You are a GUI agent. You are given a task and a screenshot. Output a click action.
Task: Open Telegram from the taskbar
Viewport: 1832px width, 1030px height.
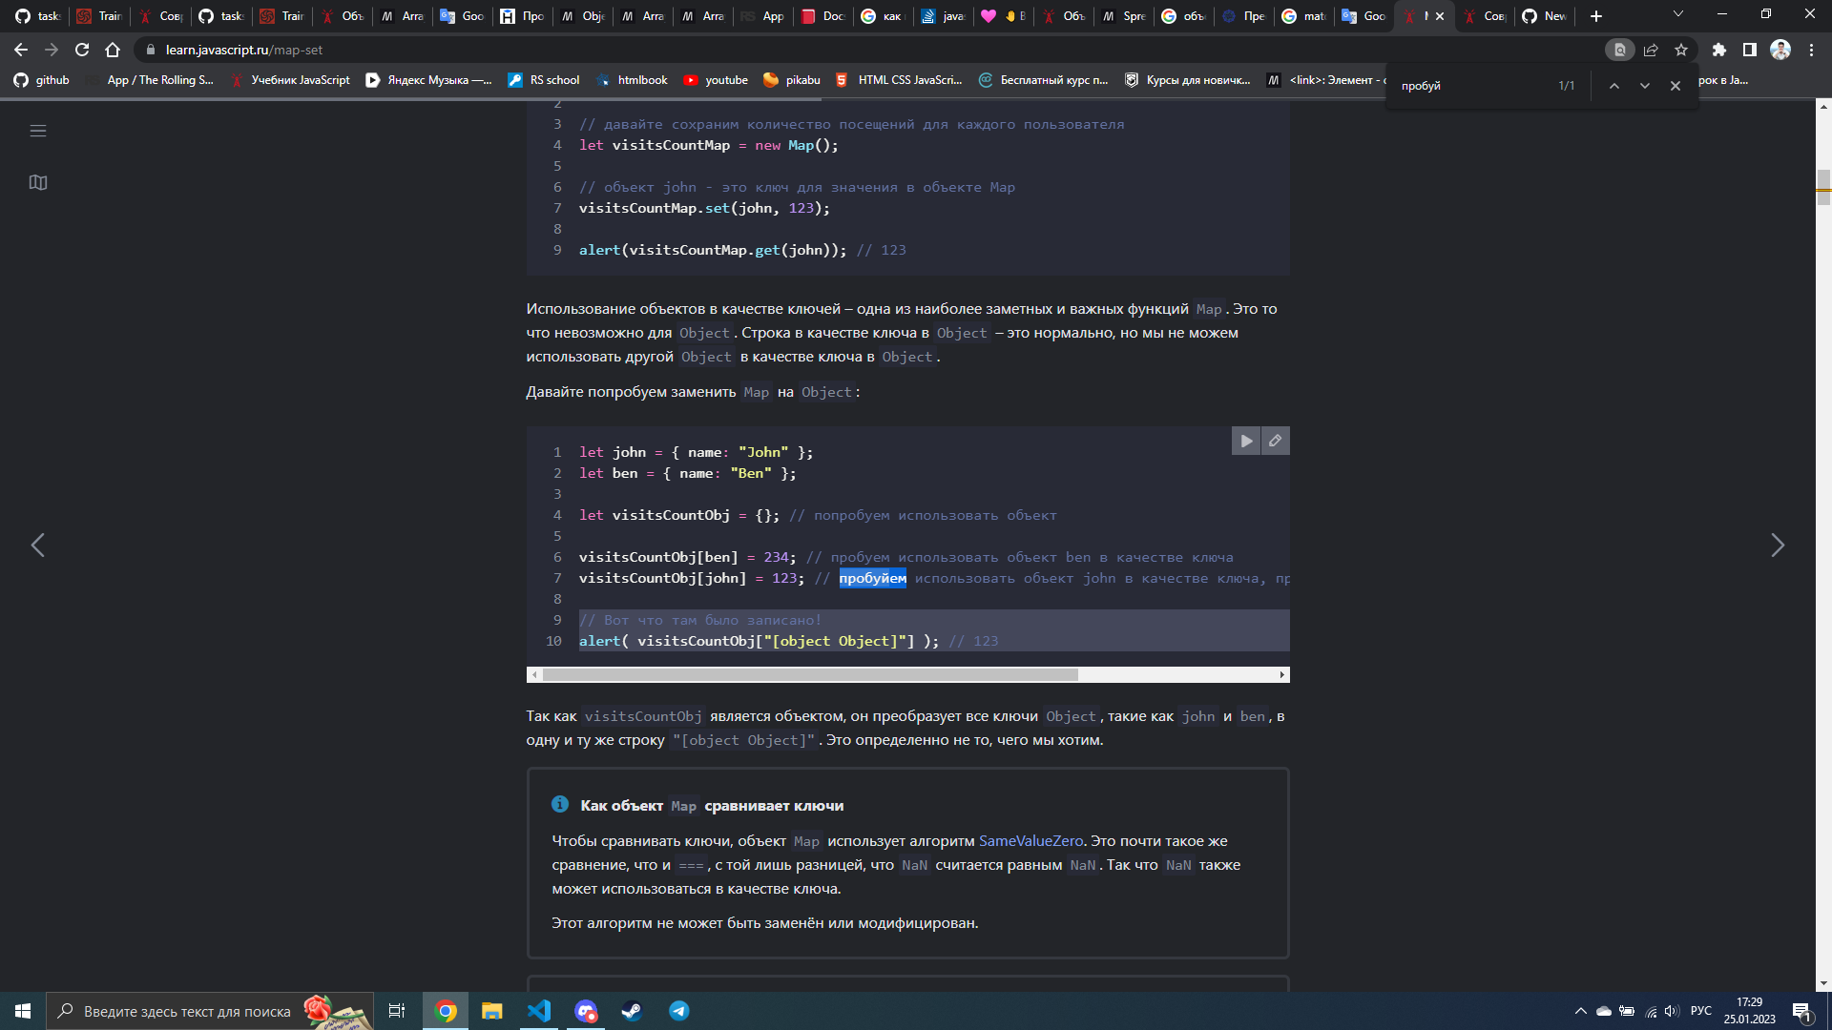[x=678, y=1011]
